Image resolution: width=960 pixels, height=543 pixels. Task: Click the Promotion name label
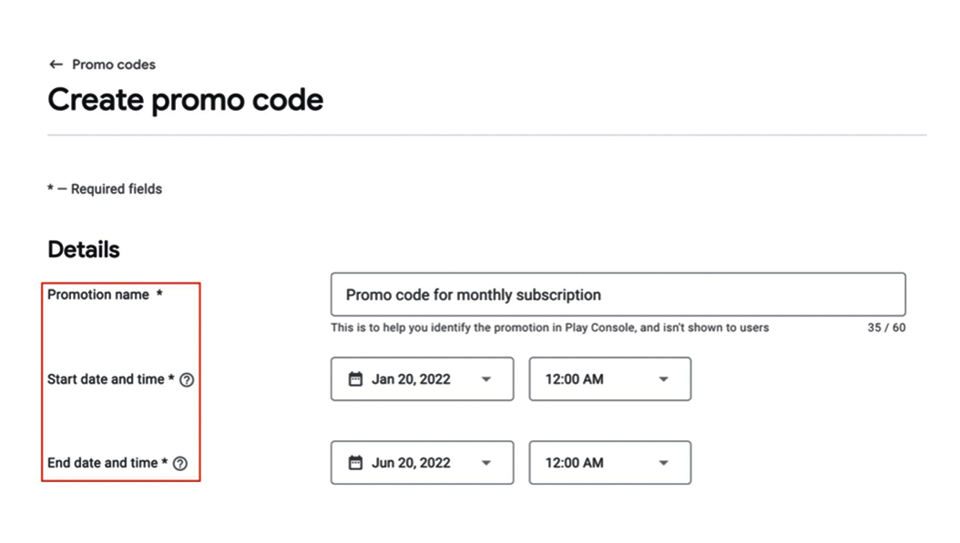[x=98, y=295]
